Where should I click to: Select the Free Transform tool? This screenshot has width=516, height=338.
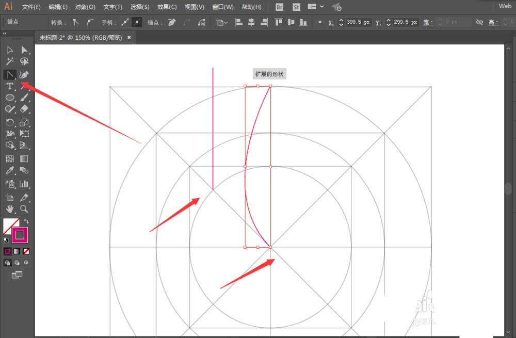24,134
